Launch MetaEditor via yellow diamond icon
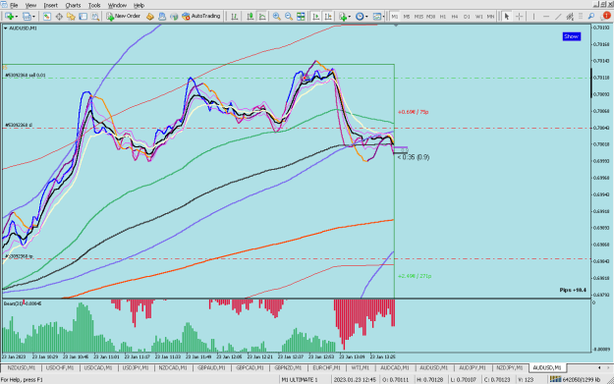 click(x=150, y=17)
